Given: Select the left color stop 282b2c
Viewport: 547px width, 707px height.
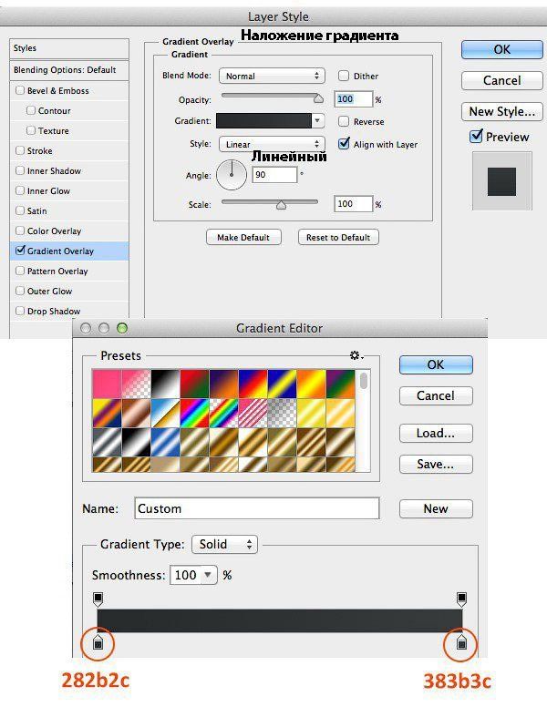Looking at the screenshot, I should pos(98,642).
